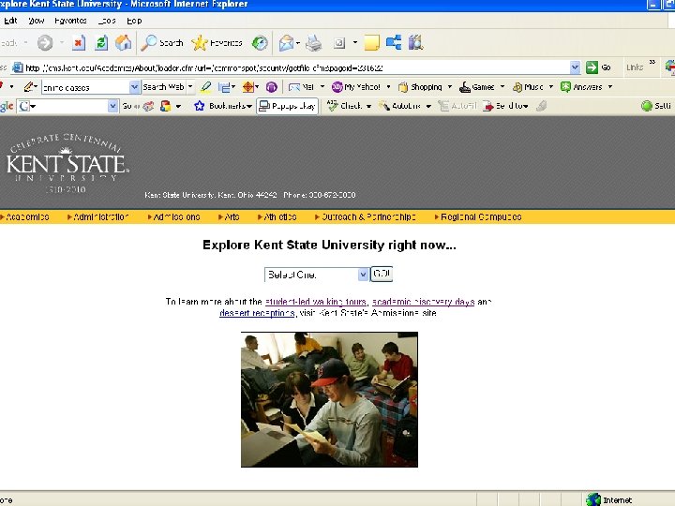675x506 pixels.
Task: Open the Regional Campuses navigation tab
Action: (x=478, y=216)
